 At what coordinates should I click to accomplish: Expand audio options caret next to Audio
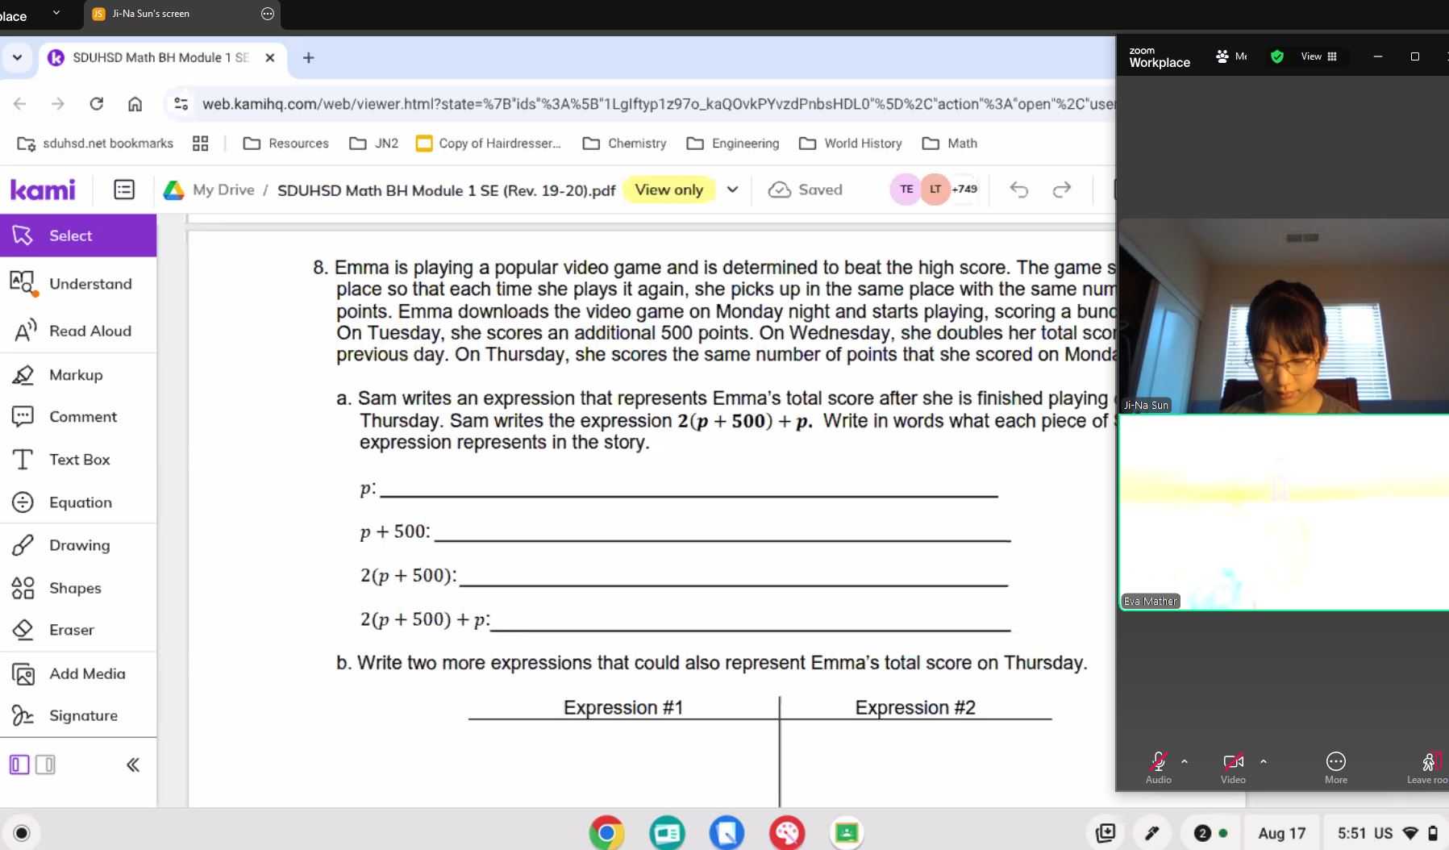(1185, 761)
